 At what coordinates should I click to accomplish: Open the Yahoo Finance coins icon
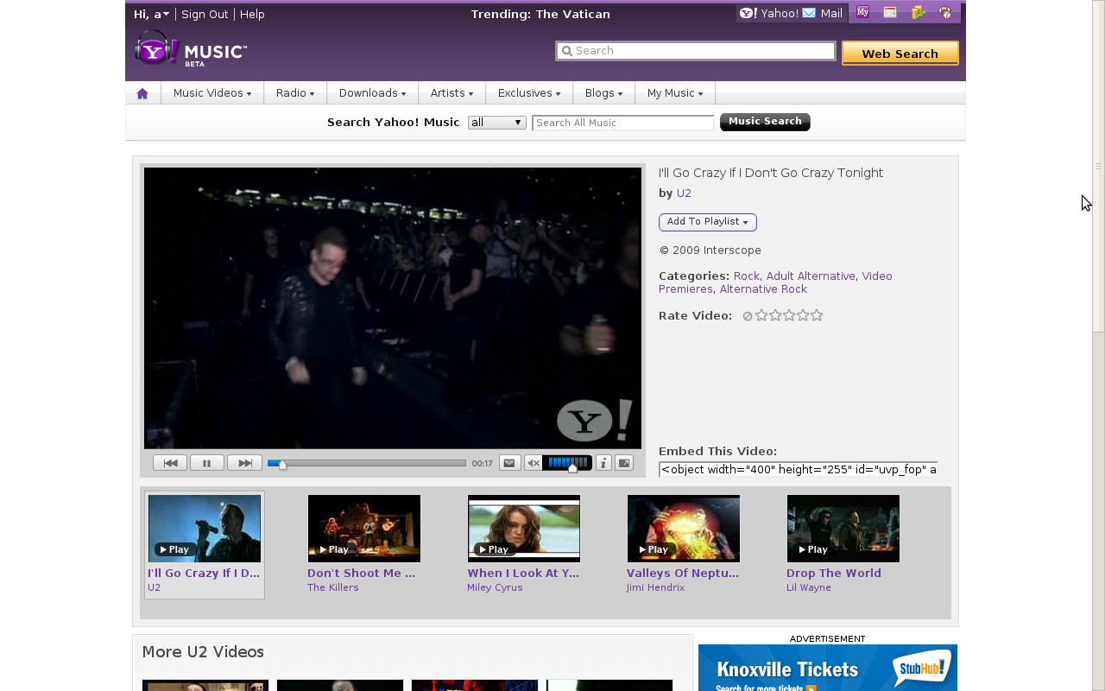point(918,12)
